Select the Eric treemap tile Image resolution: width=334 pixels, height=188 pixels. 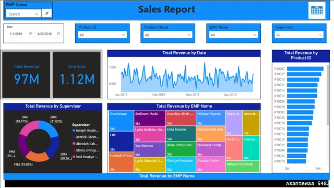121,142
